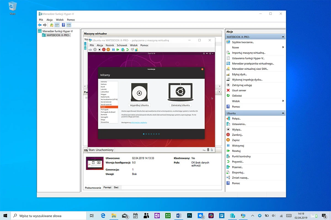331x220 pixels.
Task: Select Menedżer funkcji Hyper-V tree root
Action: click(55, 31)
